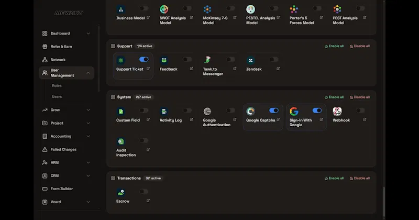
Task: Enable the Google Authentication toggle
Action: [230, 111]
